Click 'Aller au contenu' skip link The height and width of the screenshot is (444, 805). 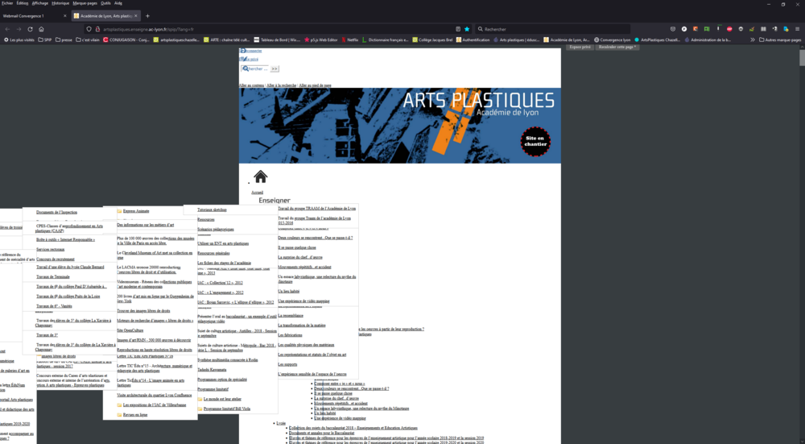(x=251, y=85)
